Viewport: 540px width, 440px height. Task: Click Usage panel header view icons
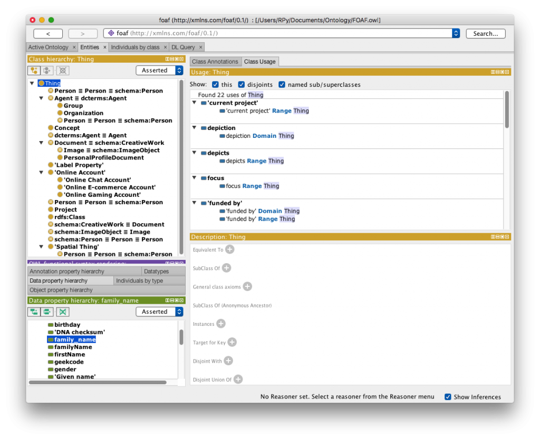[500, 72]
